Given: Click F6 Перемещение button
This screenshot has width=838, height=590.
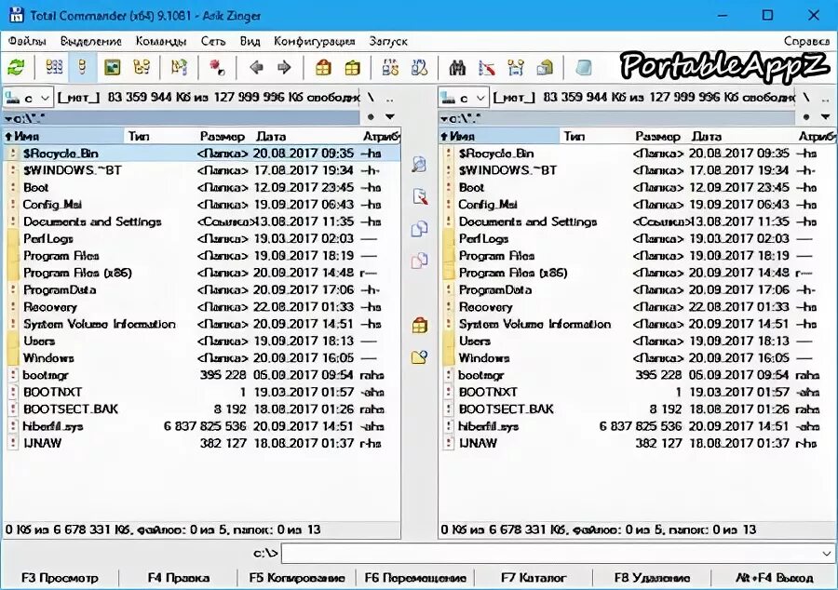Looking at the screenshot, I should tap(415, 578).
